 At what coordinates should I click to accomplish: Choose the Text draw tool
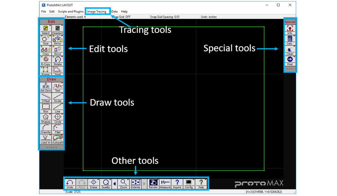coord(57,87)
